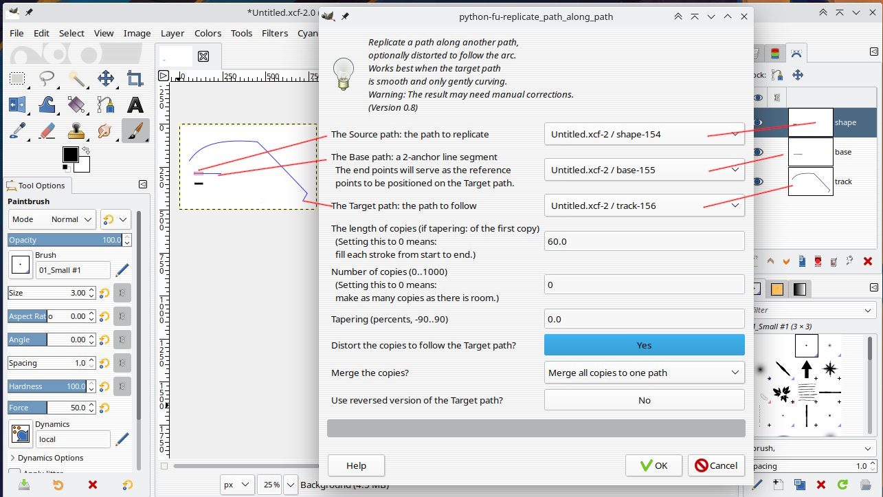Toggle visibility of the shape path
The image size is (883, 497).
pos(758,122)
